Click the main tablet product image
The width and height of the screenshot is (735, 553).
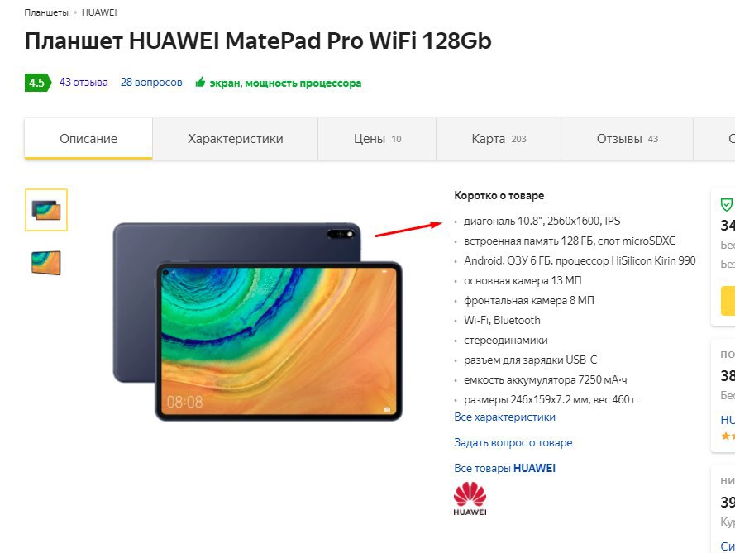click(257, 322)
